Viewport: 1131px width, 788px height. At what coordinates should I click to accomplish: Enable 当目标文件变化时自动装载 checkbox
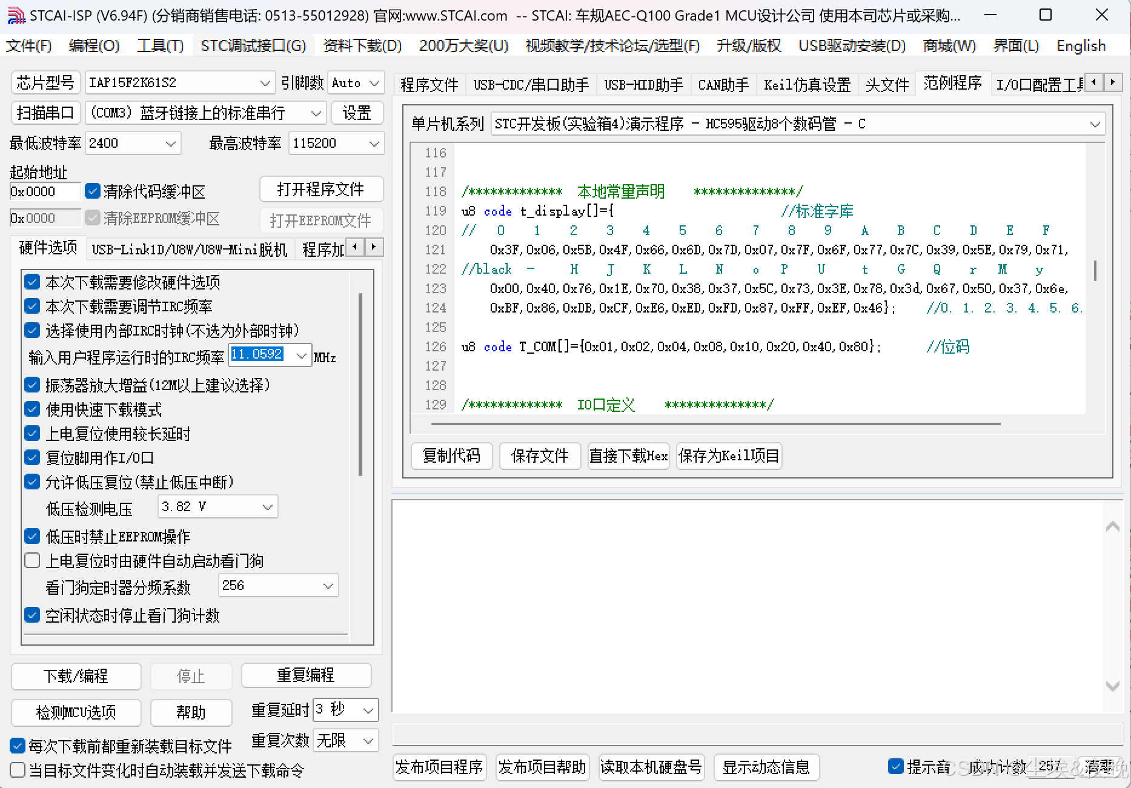pyautogui.click(x=18, y=770)
